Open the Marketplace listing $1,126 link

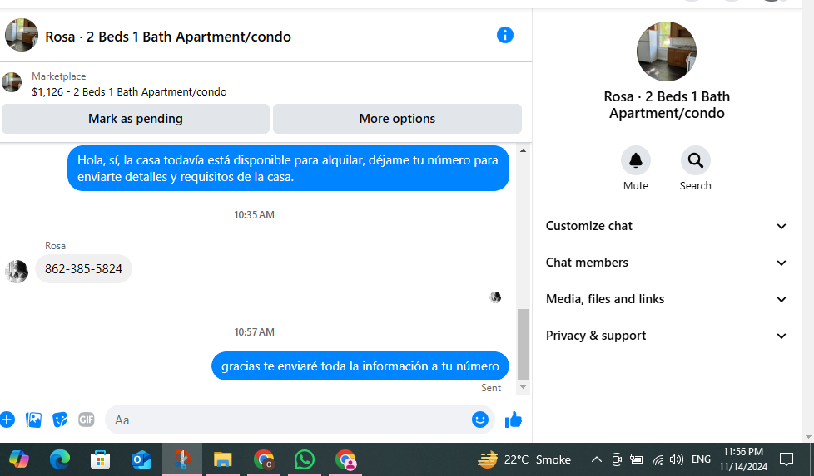[x=129, y=91]
